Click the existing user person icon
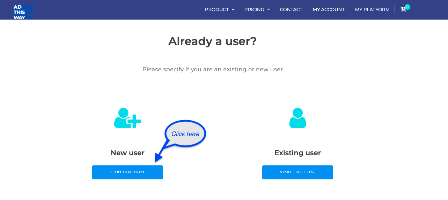Viewport: 448px width, 200px height. (298, 118)
